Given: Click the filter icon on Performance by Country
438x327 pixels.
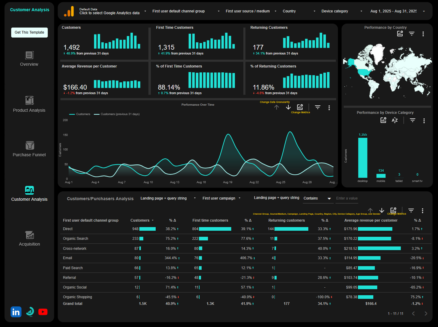Looking at the screenshot, I should pyautogui.click(x=412, y=34).
